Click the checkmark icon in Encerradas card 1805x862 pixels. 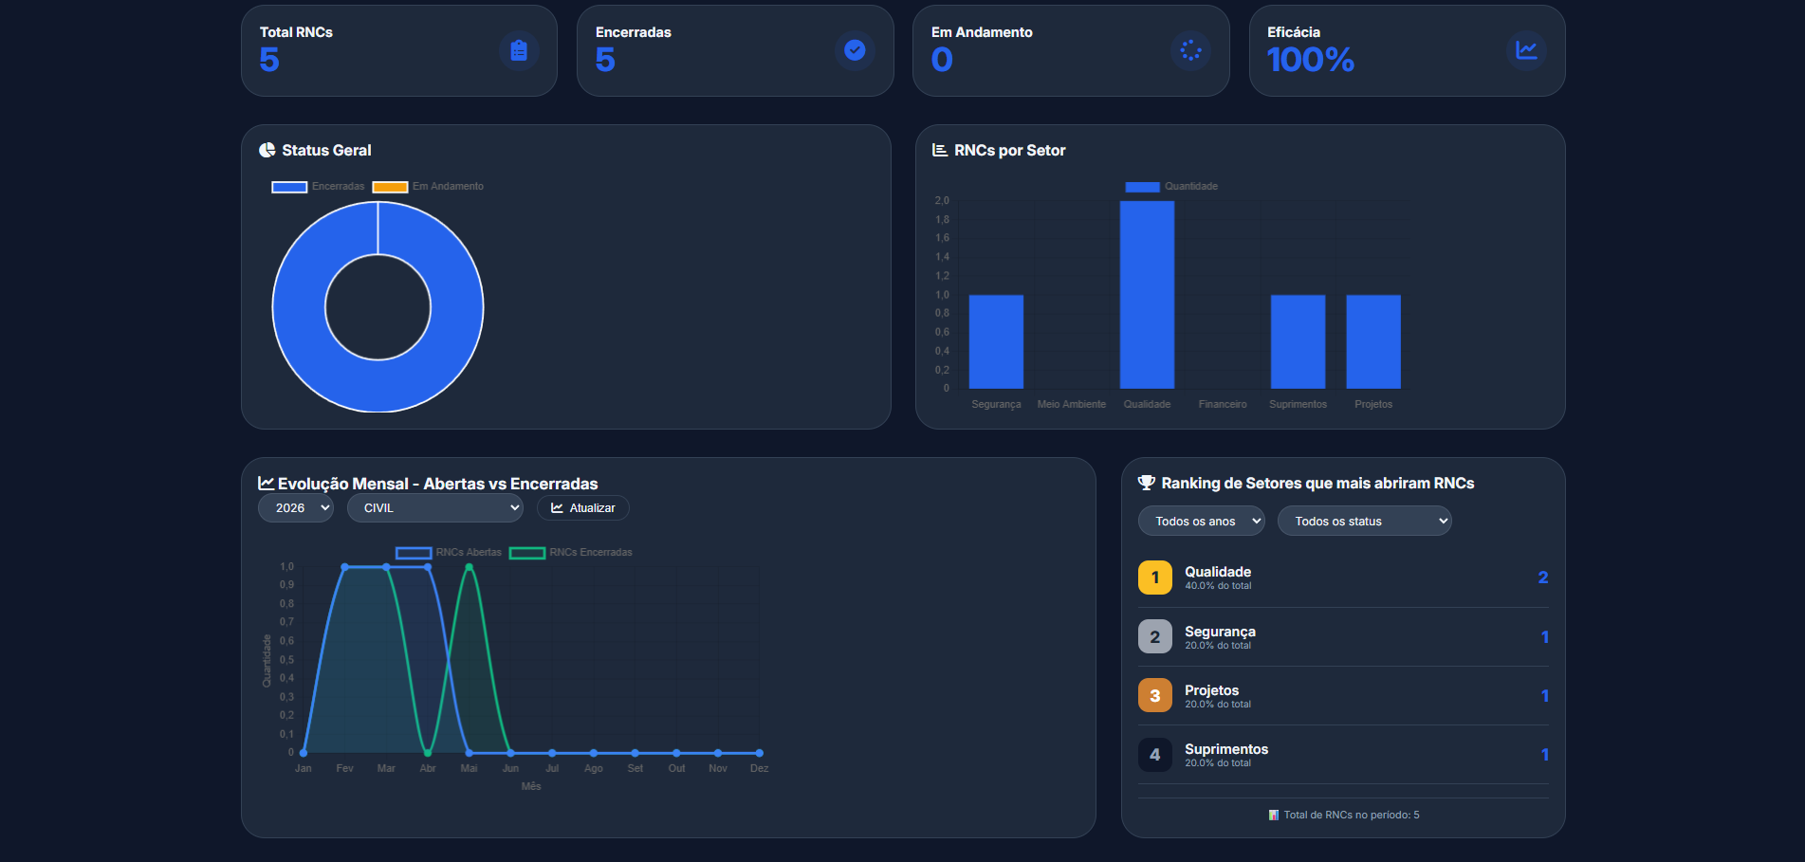tap(855, 50)
